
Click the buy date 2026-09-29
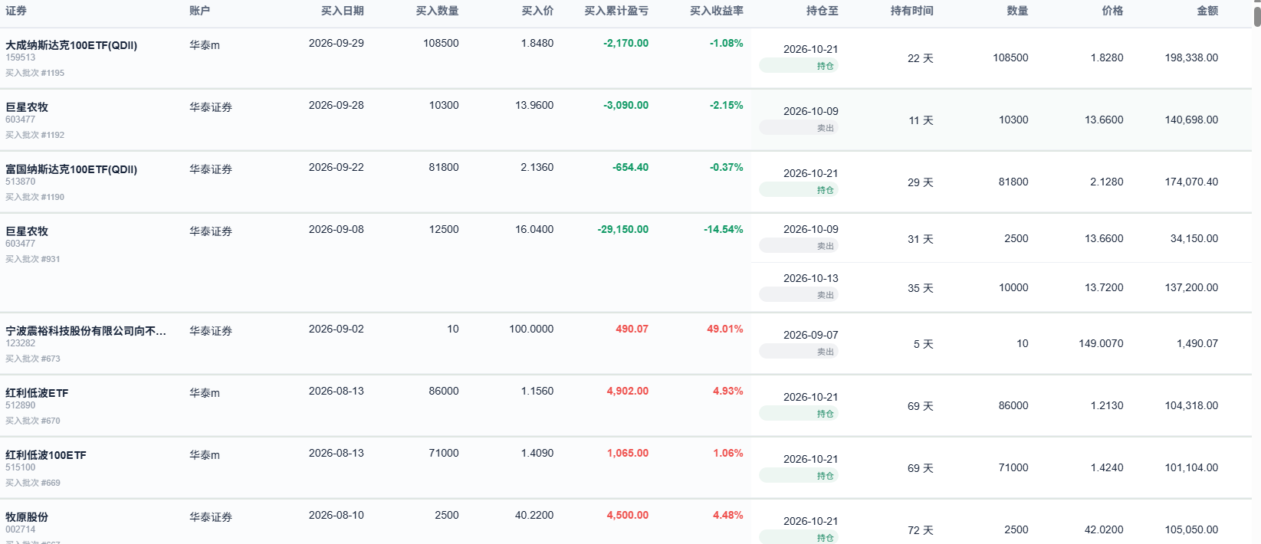pyautogui.click(x=337, y=44)
